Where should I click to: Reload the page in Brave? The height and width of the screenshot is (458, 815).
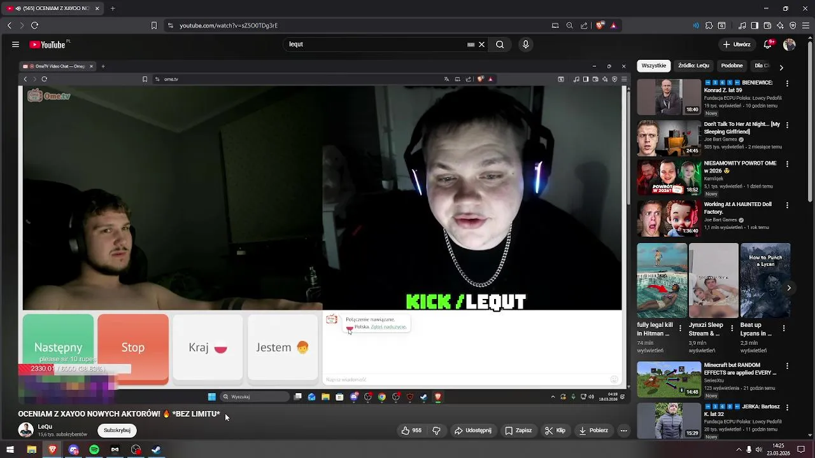(x=34, y=25)
